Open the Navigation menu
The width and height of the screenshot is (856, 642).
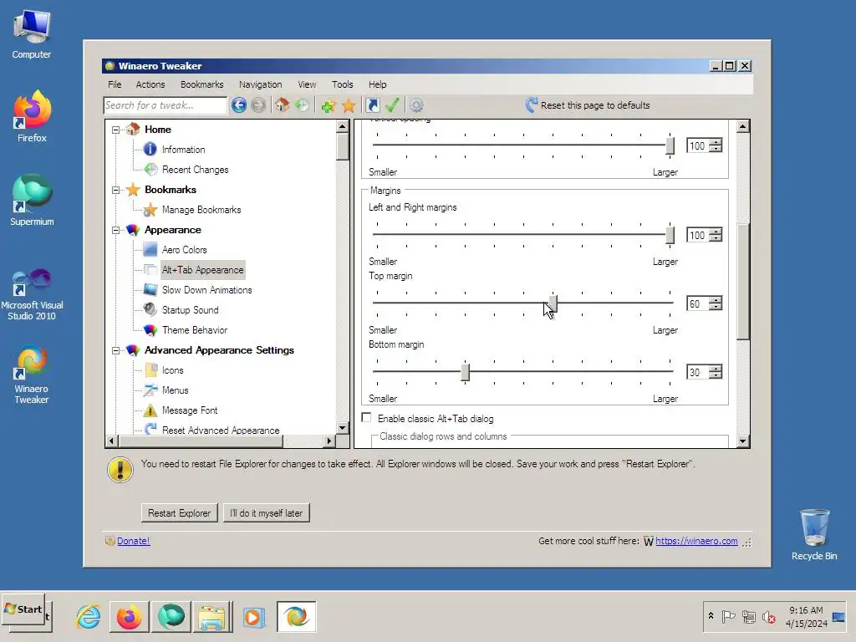[x=261, y=84]
